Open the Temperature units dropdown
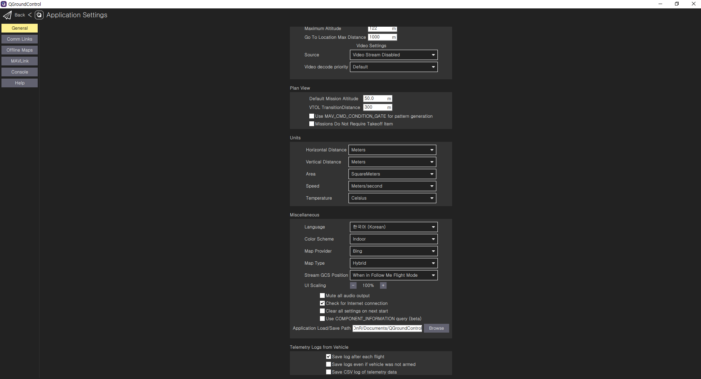Image resolution: width=701 pixels, height=379 pixels. tap(392, 198)
